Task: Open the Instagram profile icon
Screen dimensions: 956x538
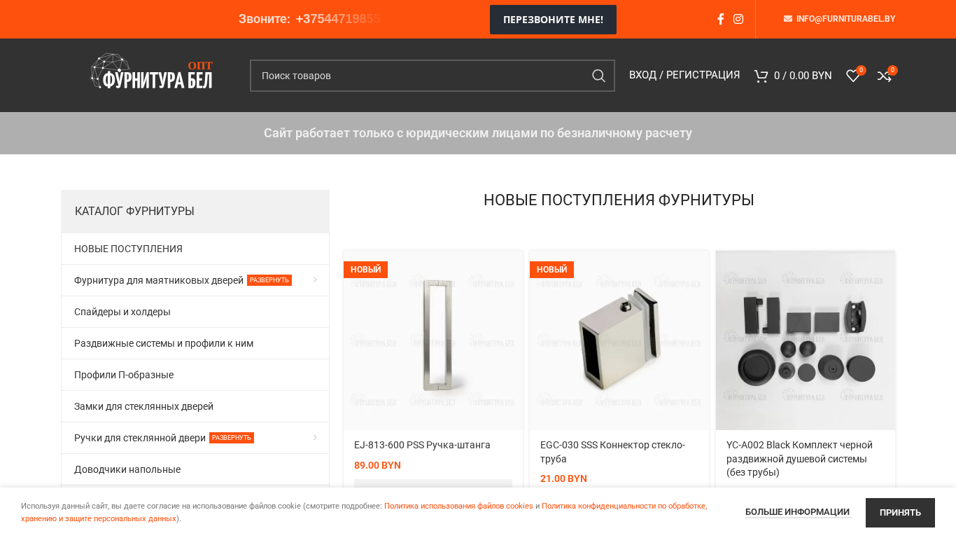Action: (x=738, y=19)
